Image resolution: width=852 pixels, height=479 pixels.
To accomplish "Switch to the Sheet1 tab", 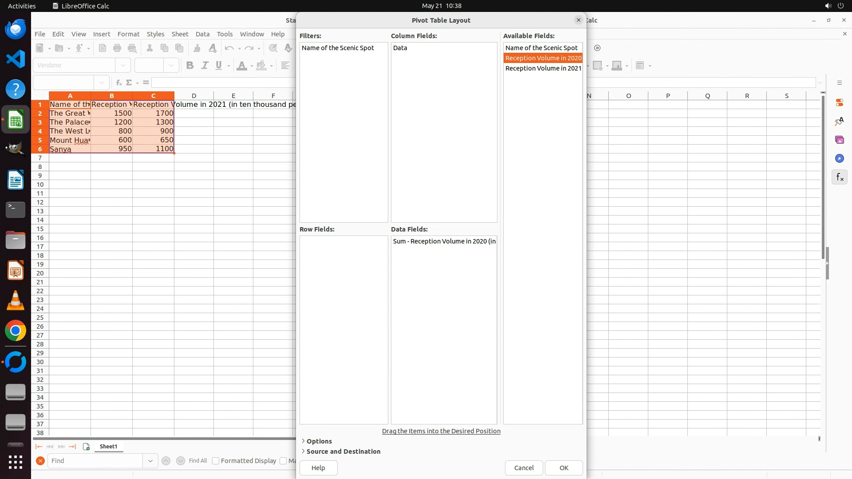I will click(108, 447).
